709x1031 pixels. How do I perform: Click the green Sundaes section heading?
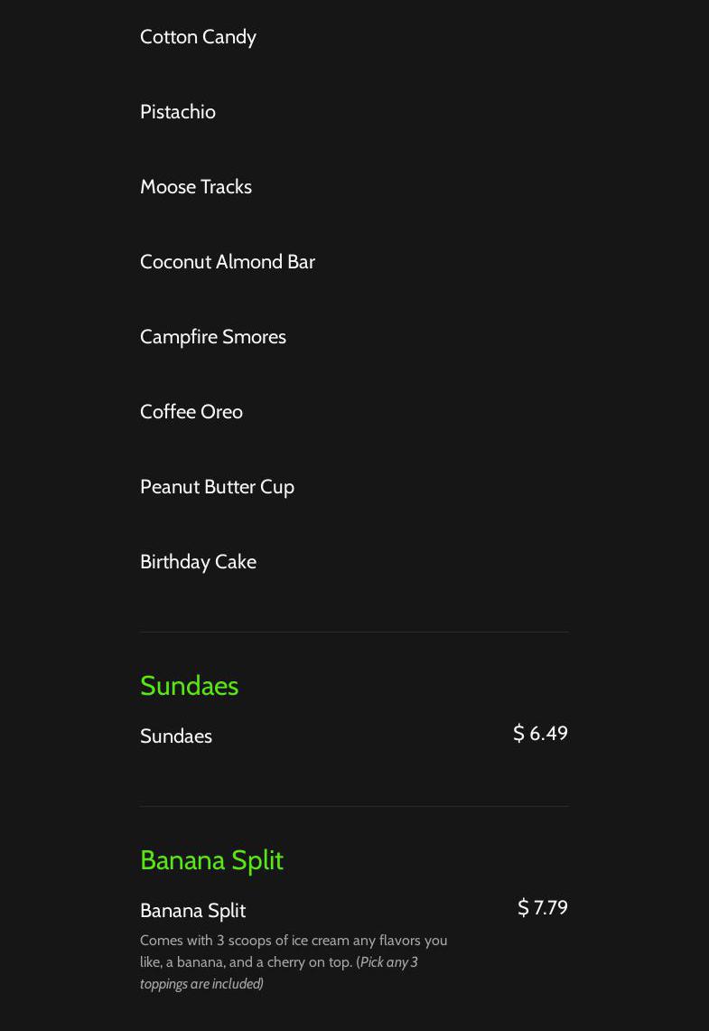coord(190,686)
